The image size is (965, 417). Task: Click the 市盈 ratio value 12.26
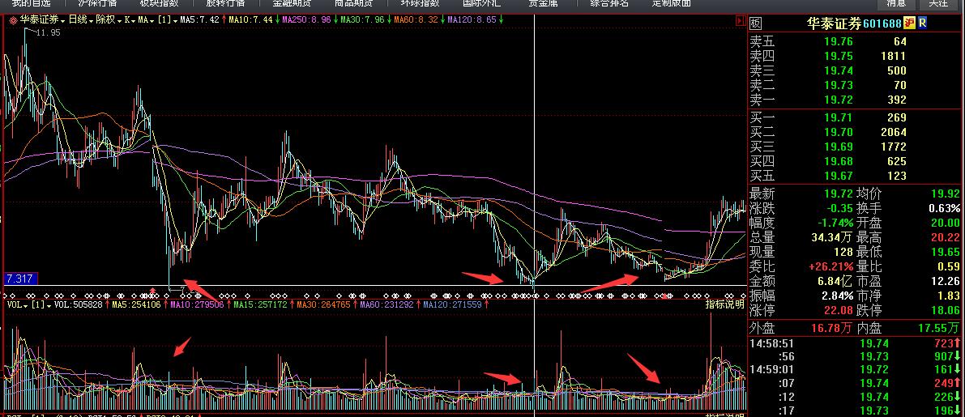pyautogui.click(x=945, y=281)
